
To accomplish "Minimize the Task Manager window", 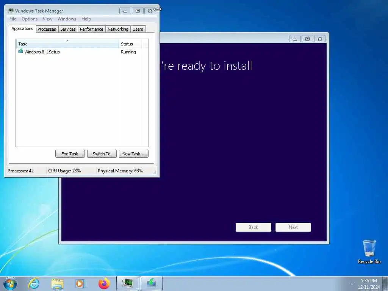I will (125, 11).
